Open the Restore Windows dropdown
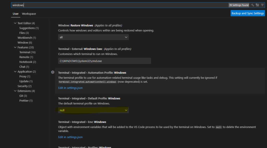267x148 pixels. point(93,37)
